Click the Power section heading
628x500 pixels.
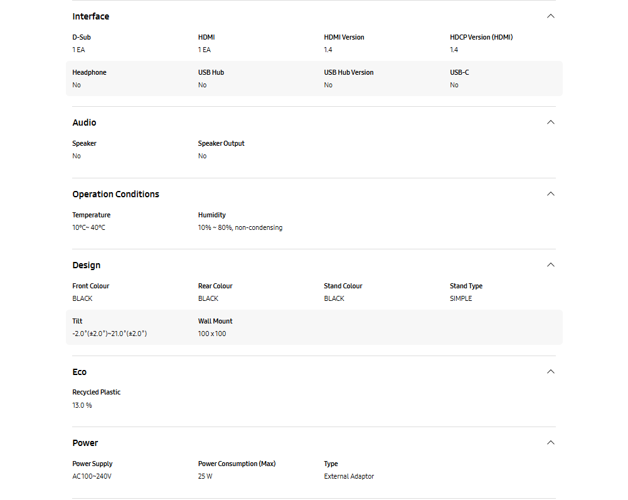pyautogui.click(x=85, y=443)
